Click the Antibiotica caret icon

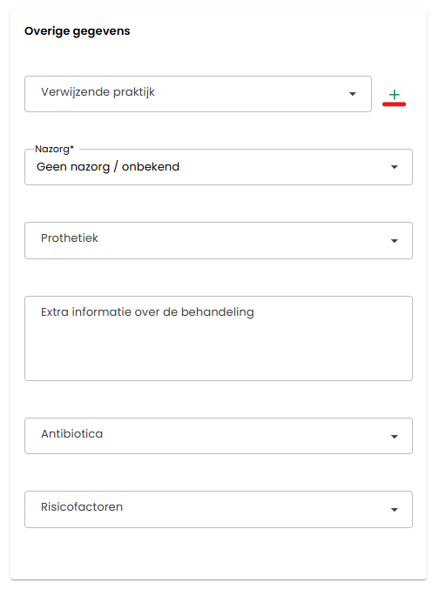click(394, 437)
